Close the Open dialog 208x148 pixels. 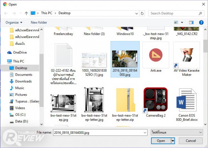click(203, 4)
